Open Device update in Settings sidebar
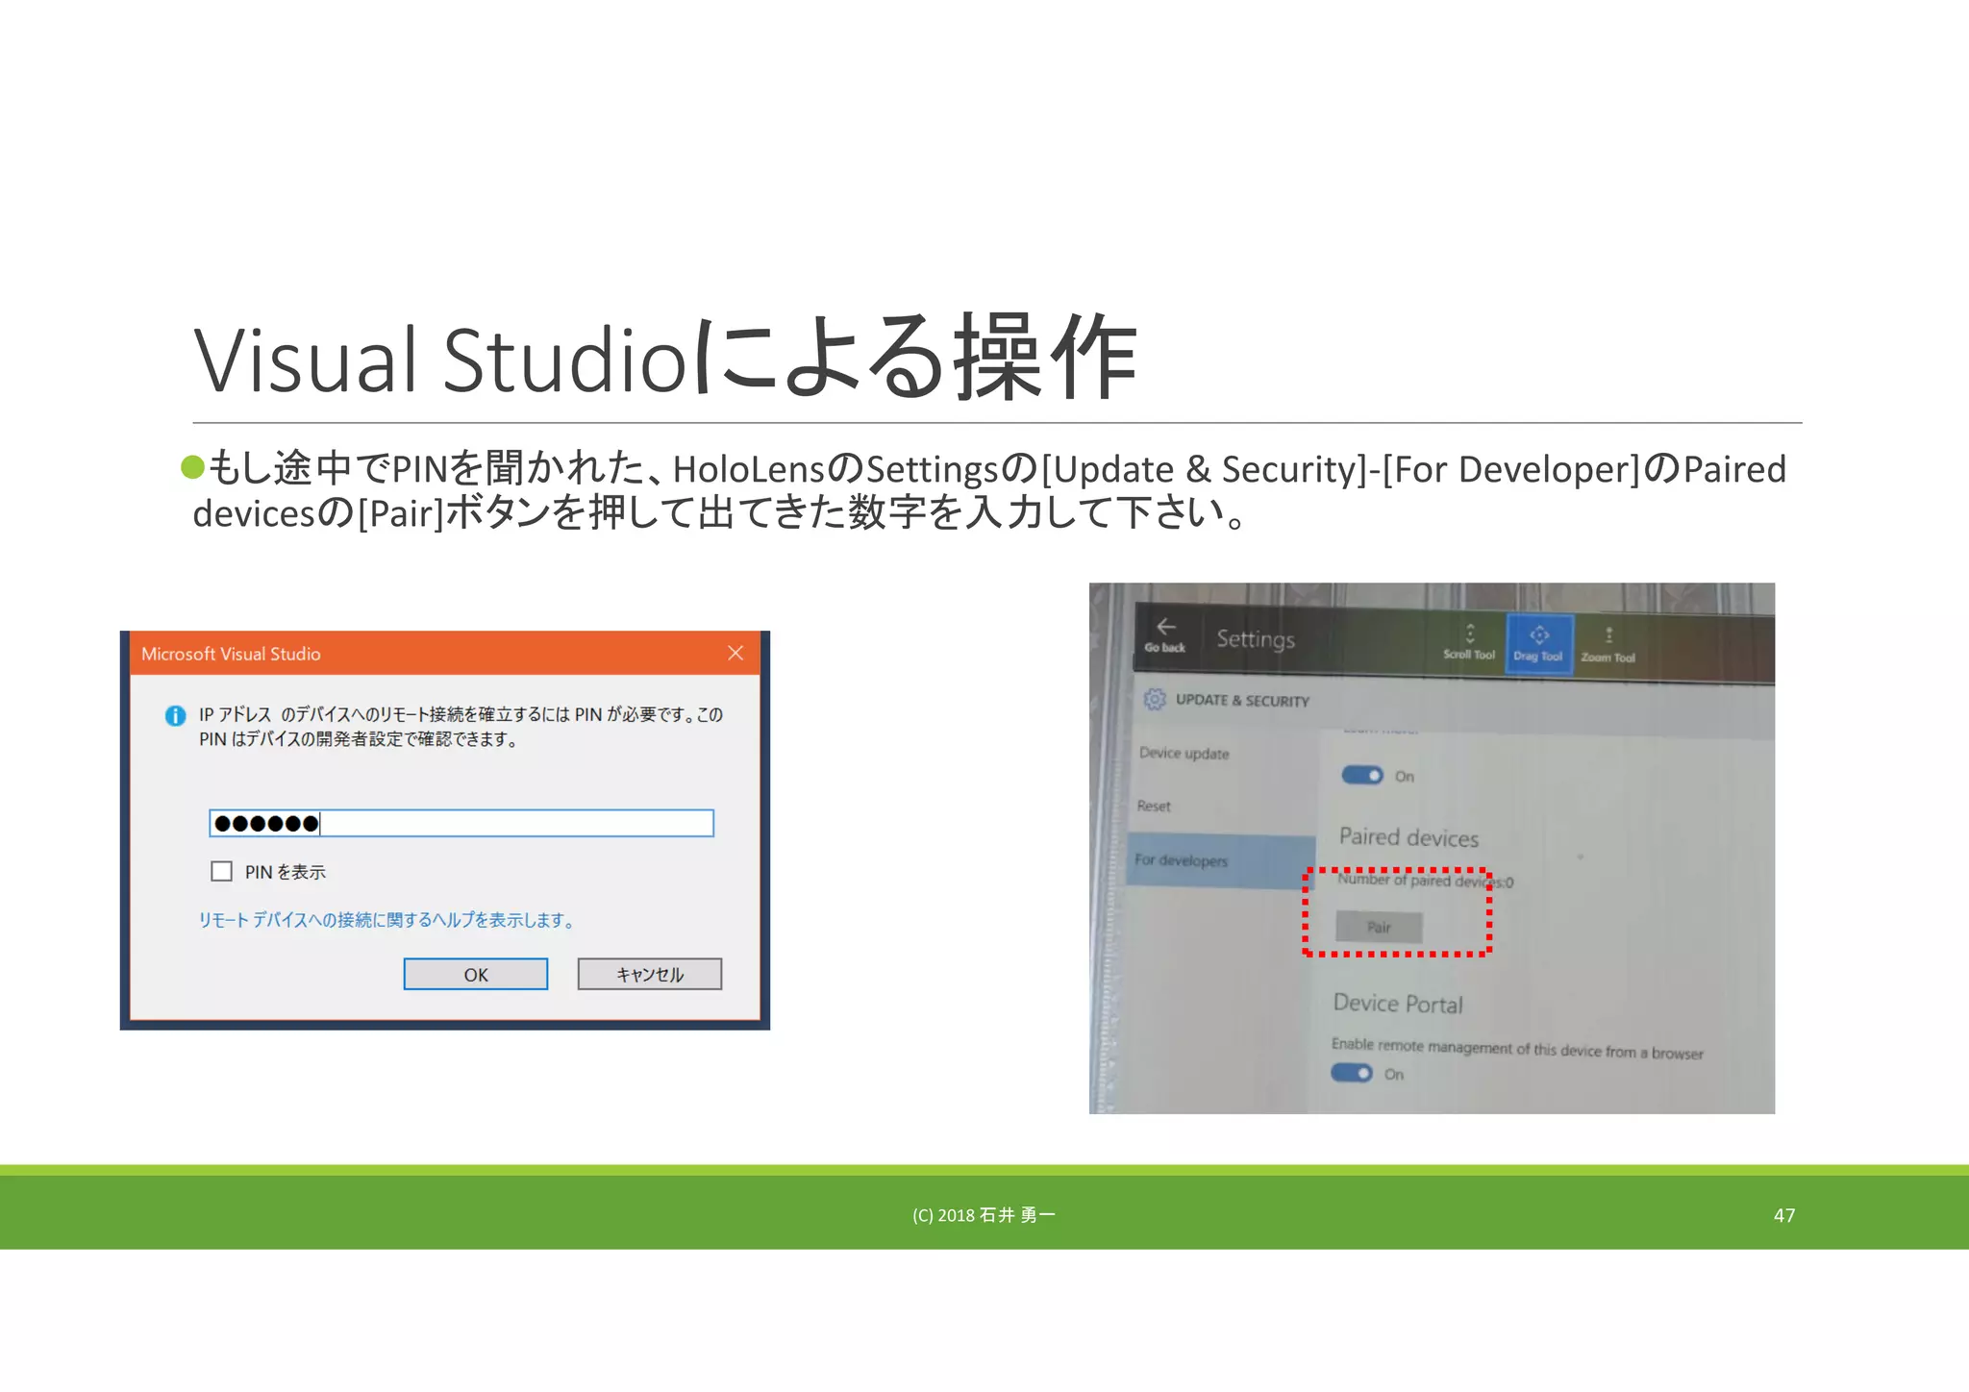Screen dimensions: 1969x1392 point(1184,753)
